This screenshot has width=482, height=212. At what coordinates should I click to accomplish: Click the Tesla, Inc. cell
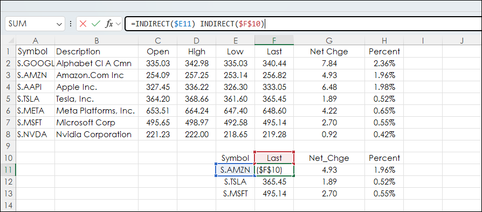(97, 99)
